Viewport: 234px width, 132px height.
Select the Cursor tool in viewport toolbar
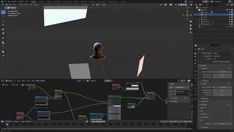tap(3, 16)
